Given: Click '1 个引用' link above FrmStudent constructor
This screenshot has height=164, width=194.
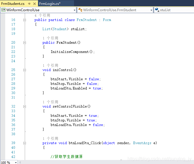Looking at the screenshot, I should [50, 38].
